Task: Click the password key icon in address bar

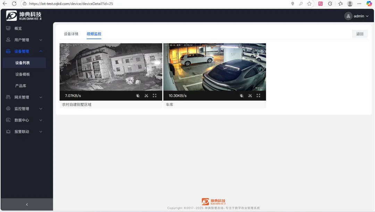Action: (x=301, y=3)
